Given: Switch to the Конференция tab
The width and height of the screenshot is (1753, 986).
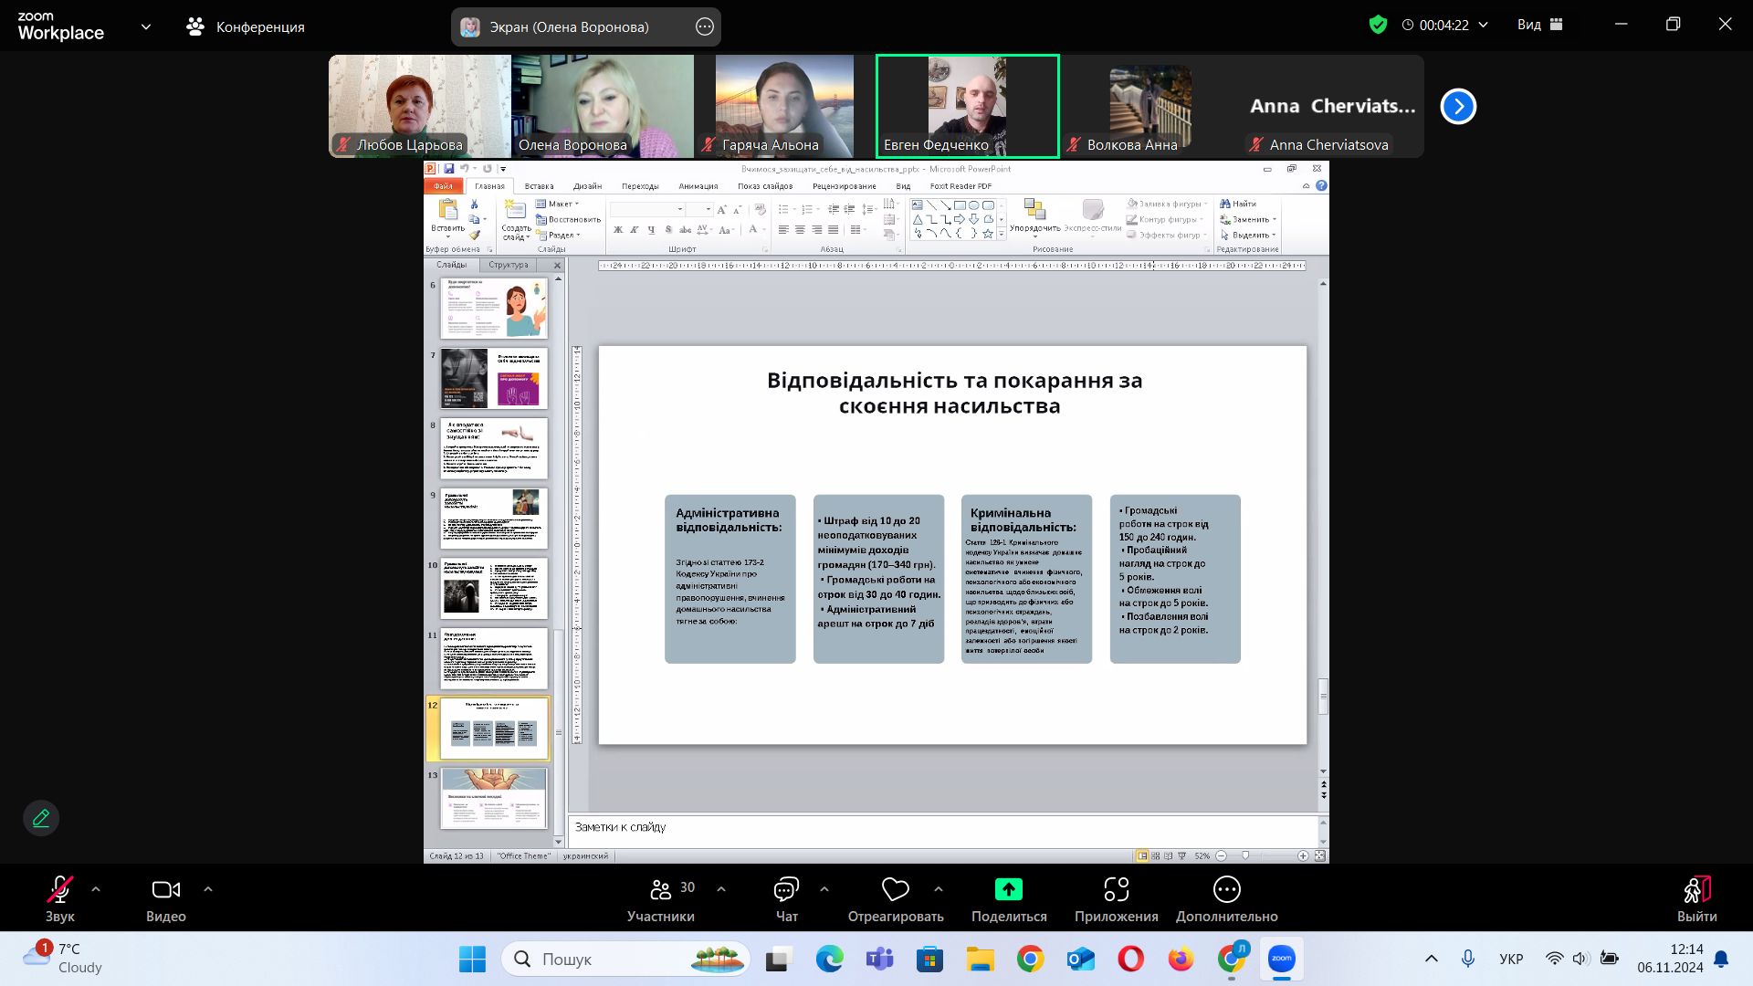Looking at the screenshot, I should click(247, 26).
